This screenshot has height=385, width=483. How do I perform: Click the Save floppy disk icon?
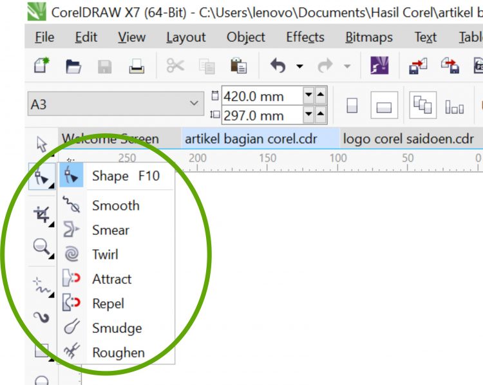pos(104,66)
